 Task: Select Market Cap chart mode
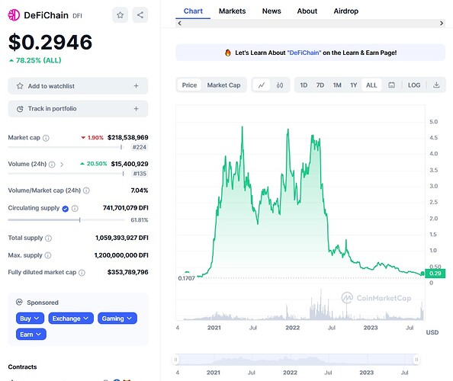pos(223,85)
